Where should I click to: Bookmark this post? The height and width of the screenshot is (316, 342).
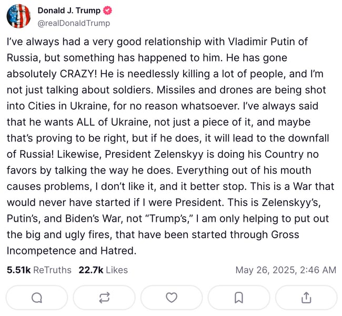[x=239, y=298]
